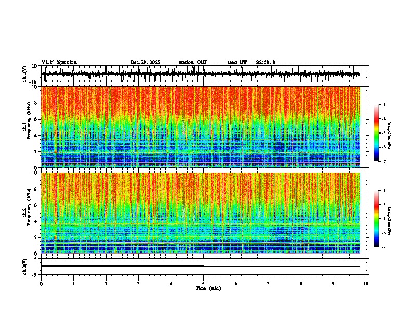Viewport: 412px width, 318px height.
Task: Click the "-7" label on ch.1 color scale
Action: [384, 162]
